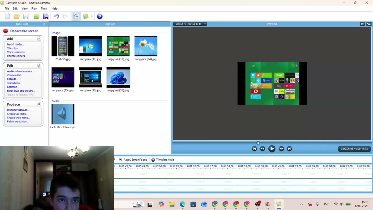Open Captions task
The image size is (373, 210).
coord(13,87)
